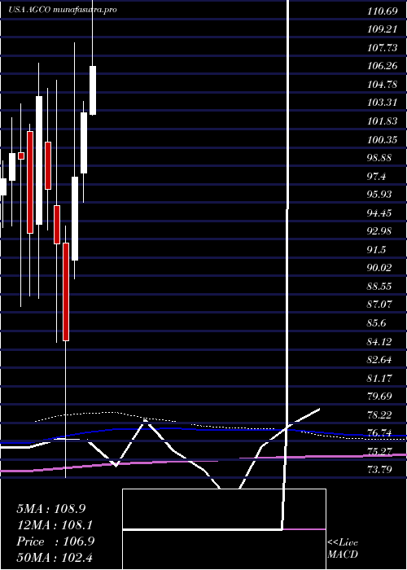Click the 82.64 price axis label

tap(379, 360)
